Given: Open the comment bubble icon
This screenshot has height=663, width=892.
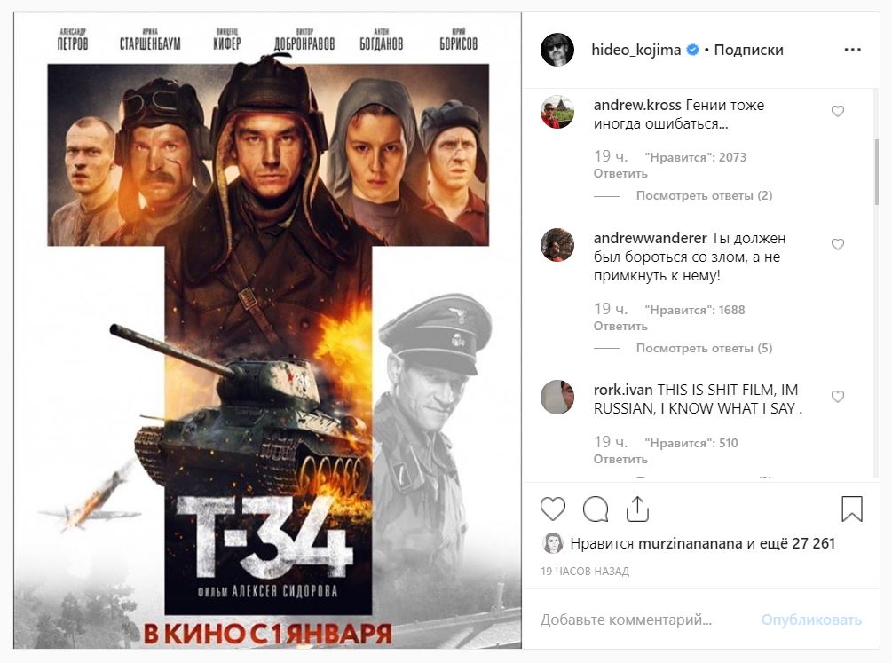Looking at the screenshot, I should pyautogui.click(x=596, y=509).
